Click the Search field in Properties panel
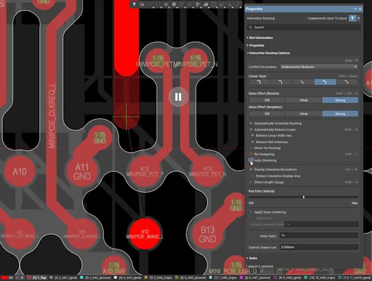The height and width of the screenshot is (281, 372). (x=304, y=27)
